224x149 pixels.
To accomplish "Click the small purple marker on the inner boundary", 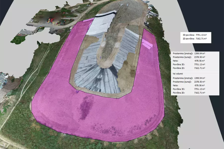I will coord(77,91).
